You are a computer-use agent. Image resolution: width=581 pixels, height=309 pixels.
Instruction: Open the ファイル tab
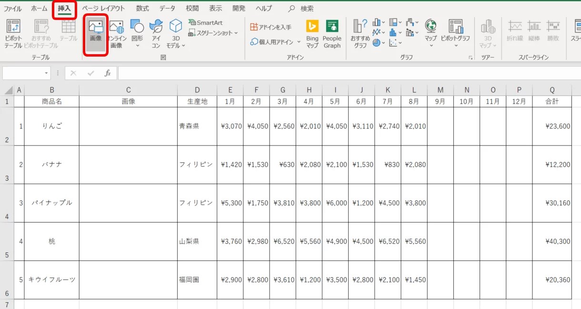pyautogui.click(x=13, y=9)
